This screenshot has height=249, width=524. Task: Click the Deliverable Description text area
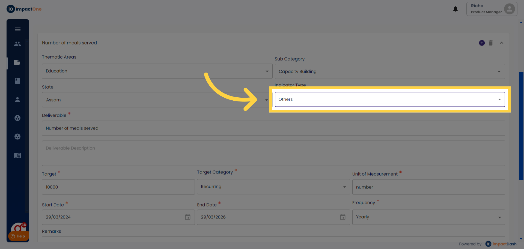[273, 153]
